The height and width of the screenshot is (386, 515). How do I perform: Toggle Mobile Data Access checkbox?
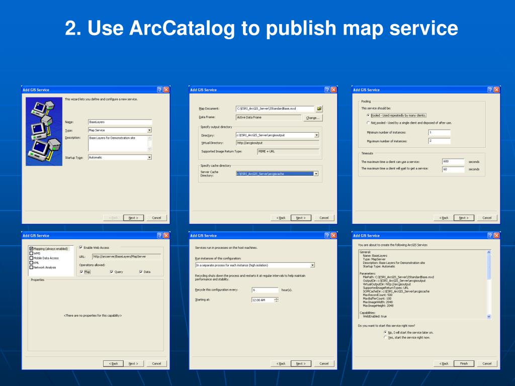tap(32, 258)
